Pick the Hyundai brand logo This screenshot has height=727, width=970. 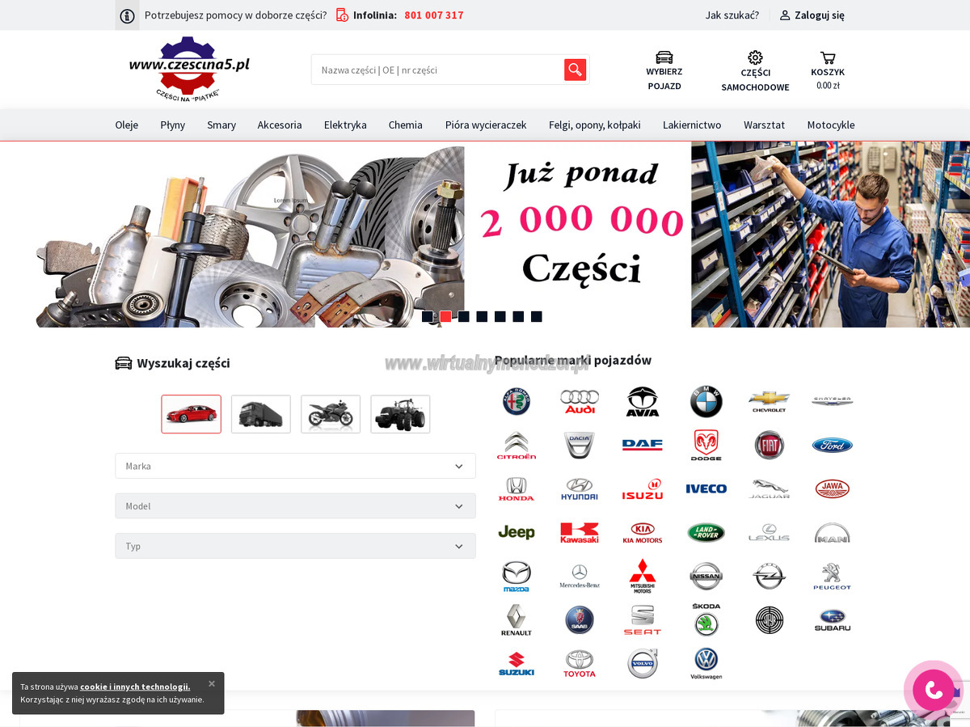pyautogui.click(x=580, y=488)
